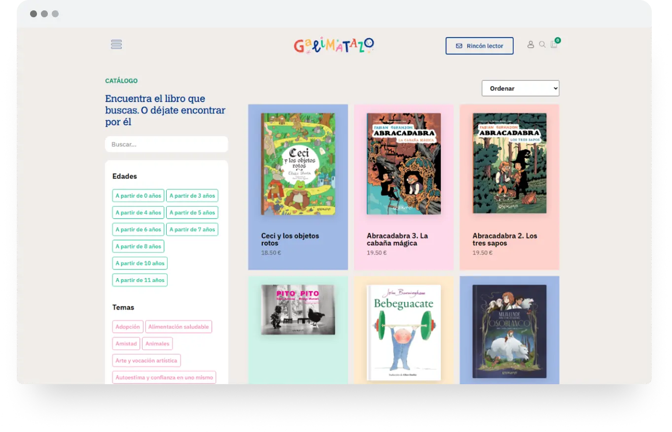Image resolution: width=672 pixels, height=432 pixels.
Task: Click Abracadabra 3. La cabaña mágica title
Action: pyautogui.click(x=397, y=239)
